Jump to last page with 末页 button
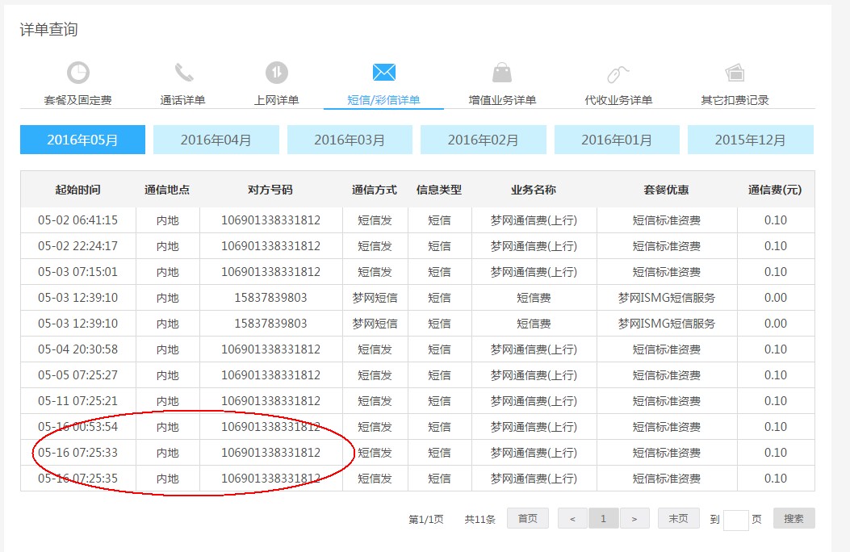The height and width of the screenshot is (552, 850). [678, 519]
